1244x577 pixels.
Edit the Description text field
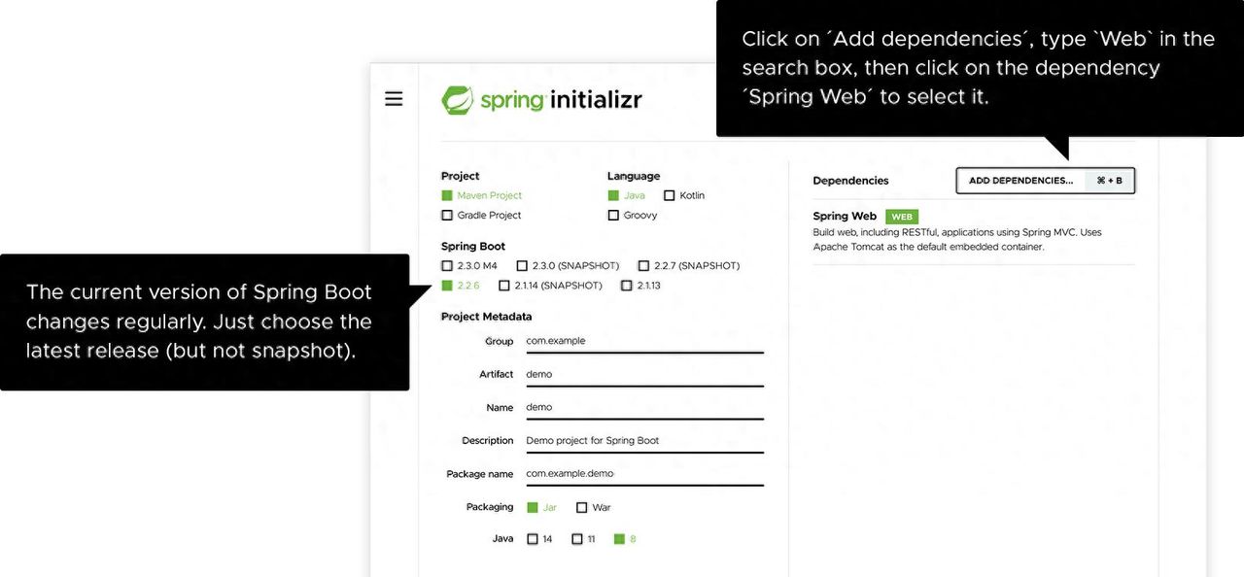[x=643, y=441]
